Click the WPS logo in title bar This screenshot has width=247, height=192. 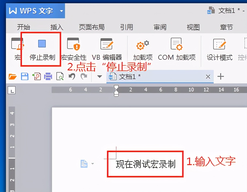[x=13, y=11]
